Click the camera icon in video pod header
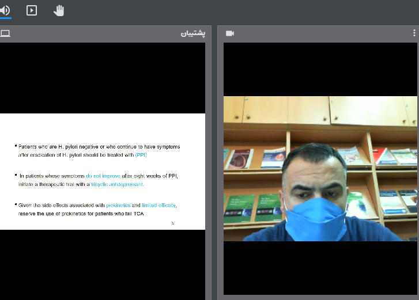Image resolution: width=419 pixels, height=300 pixels. click(230, 33)
